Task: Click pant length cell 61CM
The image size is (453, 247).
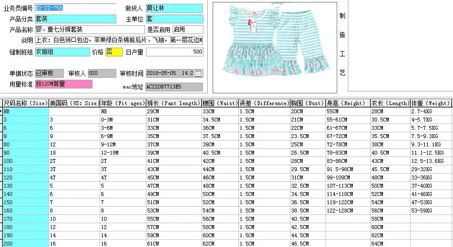Action: tap(174, 244)
